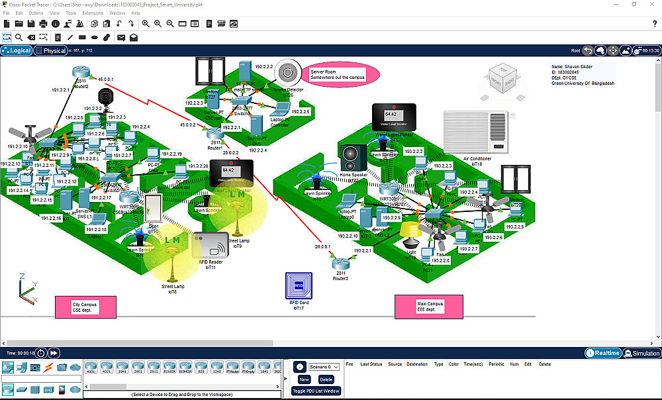Image resolution: width=662 pixels, height=400 pixels.
Task: Advance the device list right arrow
Action: point(278,387)
